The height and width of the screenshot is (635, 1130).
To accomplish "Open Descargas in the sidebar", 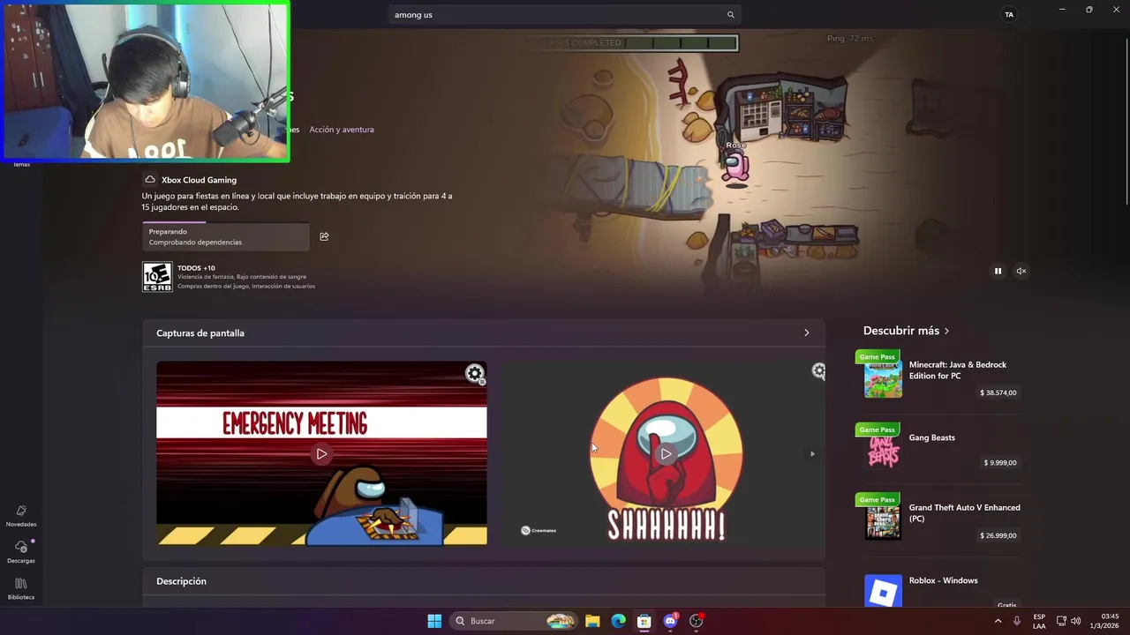I will coord(21,552).
